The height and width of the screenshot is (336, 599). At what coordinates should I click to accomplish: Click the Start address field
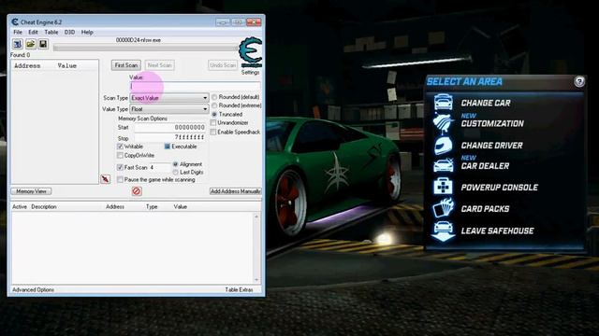[x=169, y=127]
